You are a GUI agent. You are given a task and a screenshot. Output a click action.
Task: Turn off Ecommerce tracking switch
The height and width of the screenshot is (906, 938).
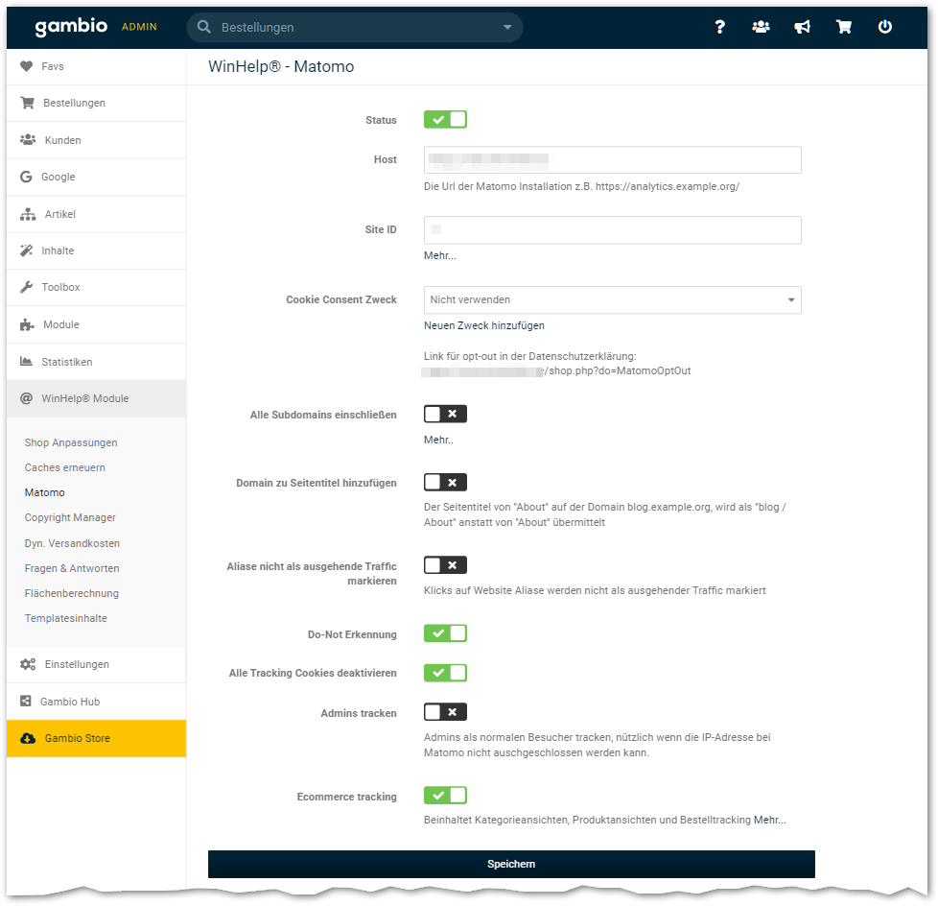tap(445, 796)
